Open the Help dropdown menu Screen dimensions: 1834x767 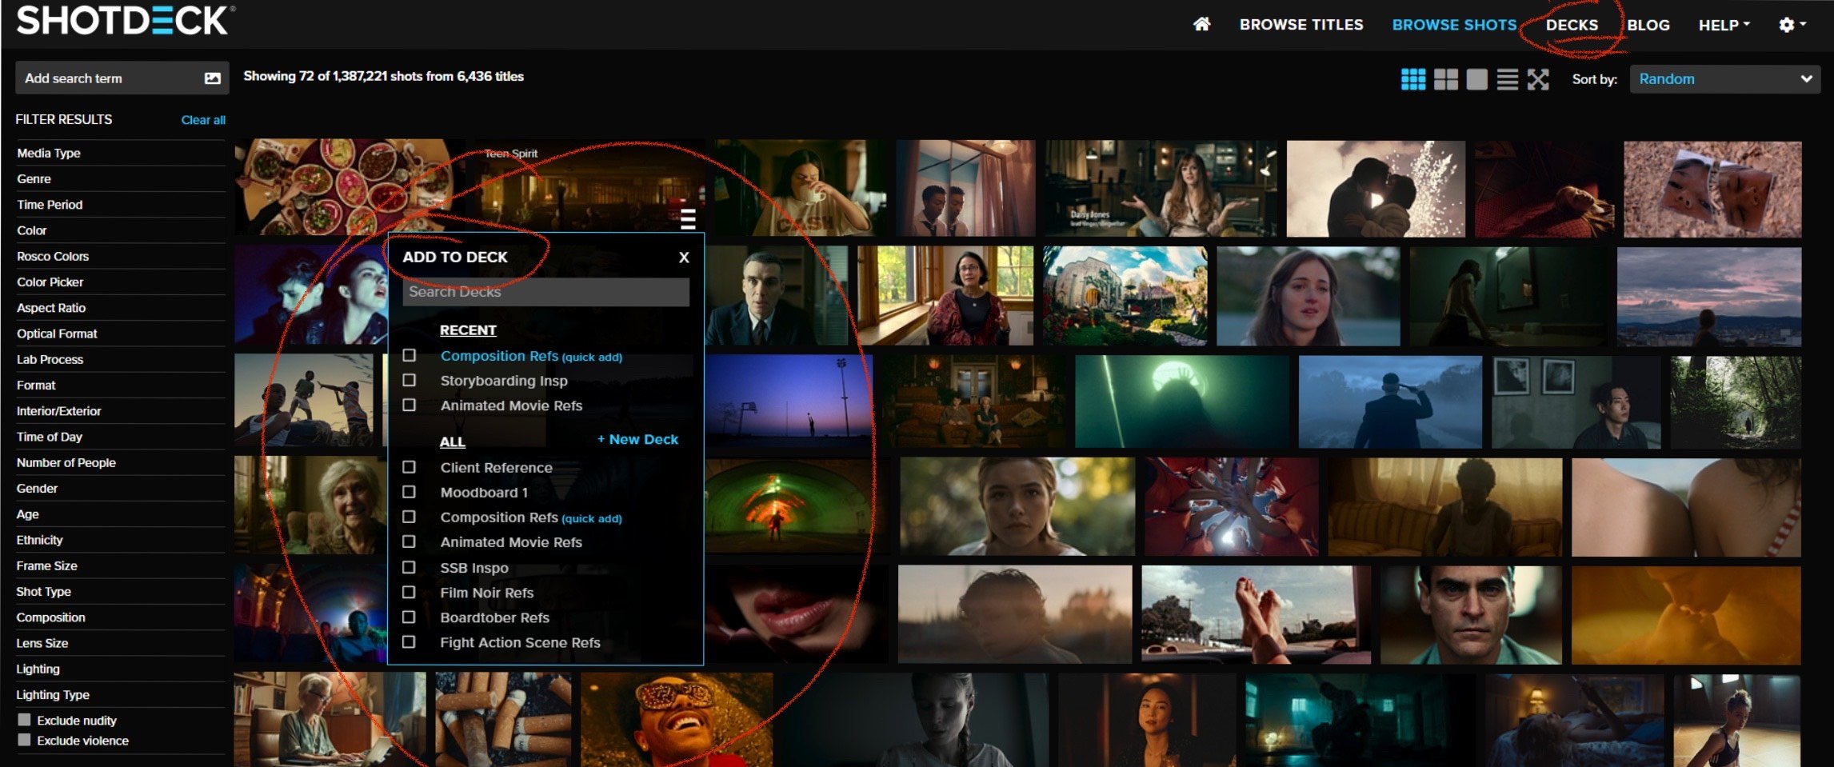1724,25
